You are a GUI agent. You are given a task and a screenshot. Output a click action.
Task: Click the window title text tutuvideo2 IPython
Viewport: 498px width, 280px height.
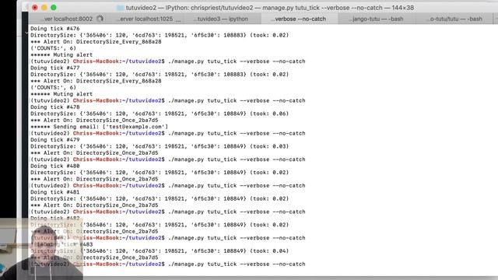270,8
